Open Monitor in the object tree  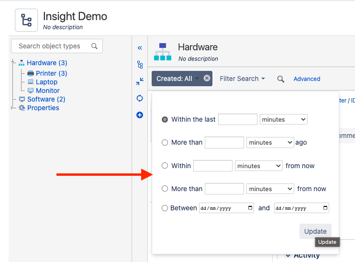pos(48,91)
